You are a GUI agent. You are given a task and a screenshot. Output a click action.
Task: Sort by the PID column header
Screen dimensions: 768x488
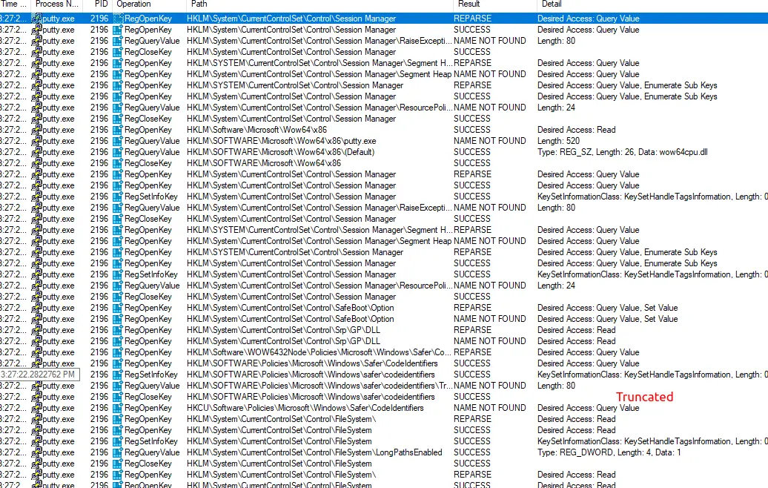[x=100, y=4]
